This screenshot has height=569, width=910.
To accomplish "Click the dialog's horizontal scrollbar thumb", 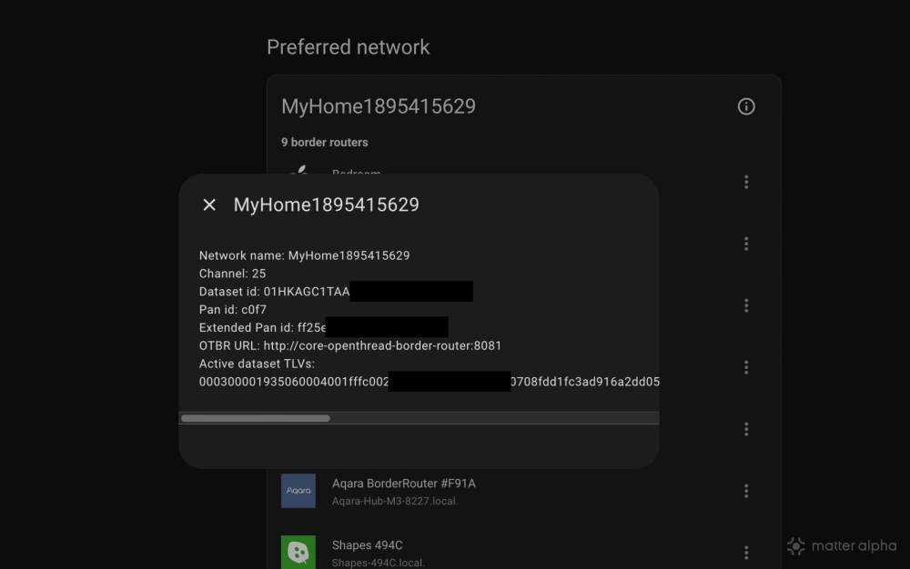I will tap(256, 419).
